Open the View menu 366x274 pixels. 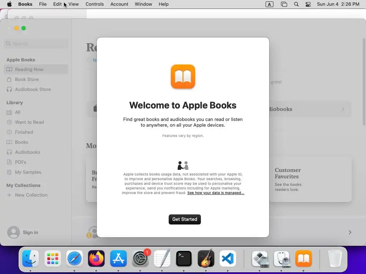coord(74,4)
